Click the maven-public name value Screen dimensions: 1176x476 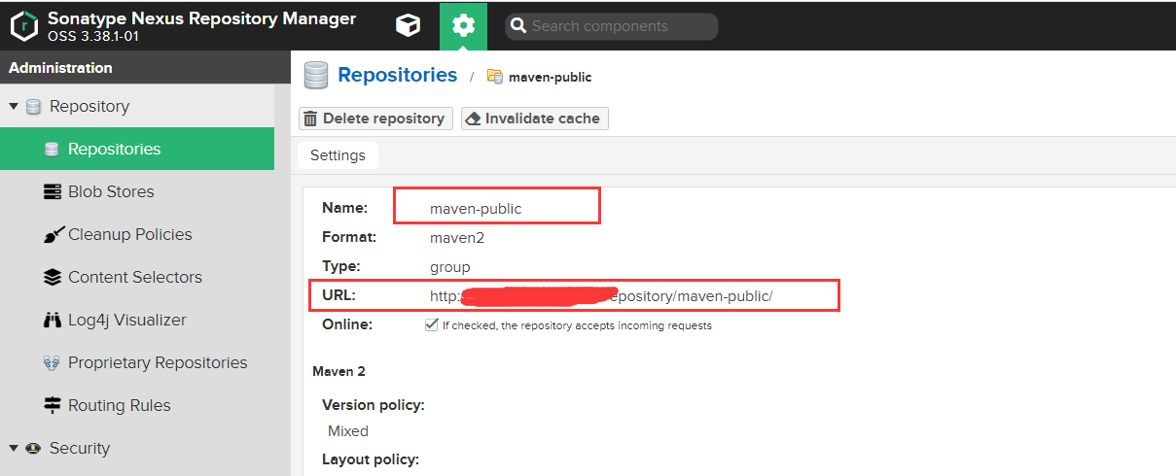[476, 208]
